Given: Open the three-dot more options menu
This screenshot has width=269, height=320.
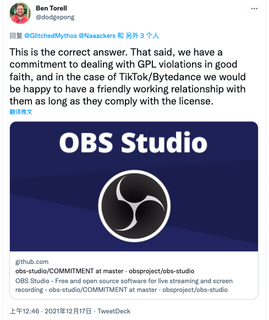Looking at the screenshot, I should pos(254,9).
